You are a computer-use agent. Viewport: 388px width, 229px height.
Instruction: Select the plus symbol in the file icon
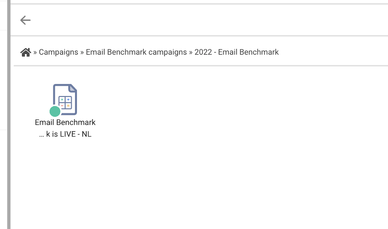click(x=68, y=100)
